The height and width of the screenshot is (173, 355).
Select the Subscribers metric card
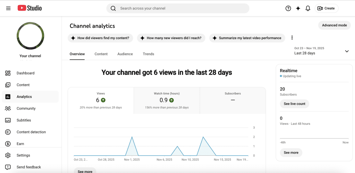pyautogui.click(x=233, y=101)
